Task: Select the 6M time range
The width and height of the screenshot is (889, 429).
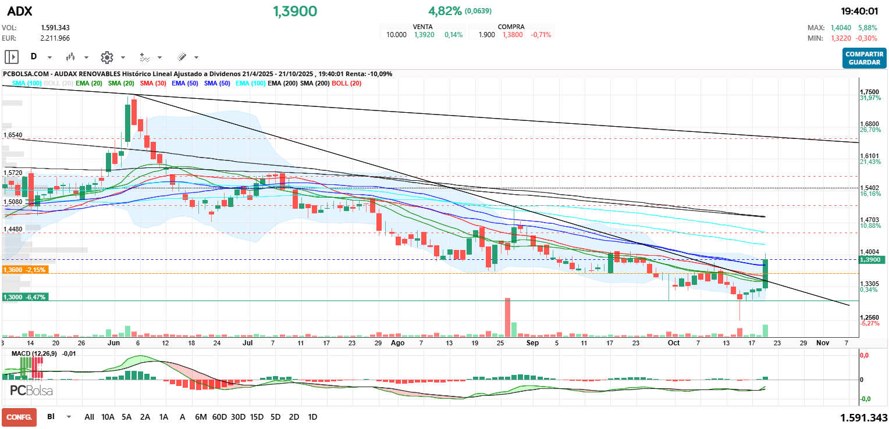Action: click(x=201, y=417)
